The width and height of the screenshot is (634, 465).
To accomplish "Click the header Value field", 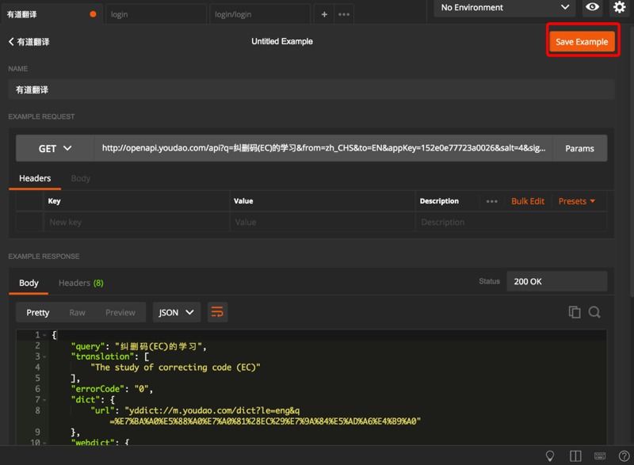I will pyautogui.click(x=323, y=222).
